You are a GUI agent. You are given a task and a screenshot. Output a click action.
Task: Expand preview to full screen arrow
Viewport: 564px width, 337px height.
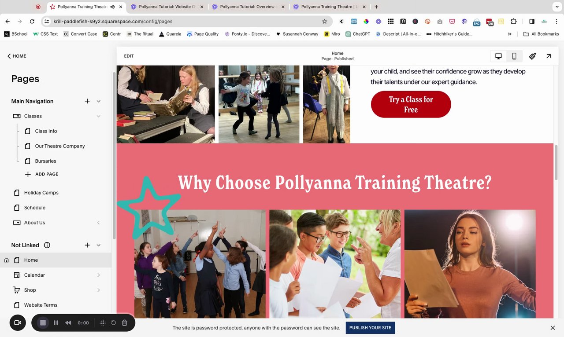[548, 56]
